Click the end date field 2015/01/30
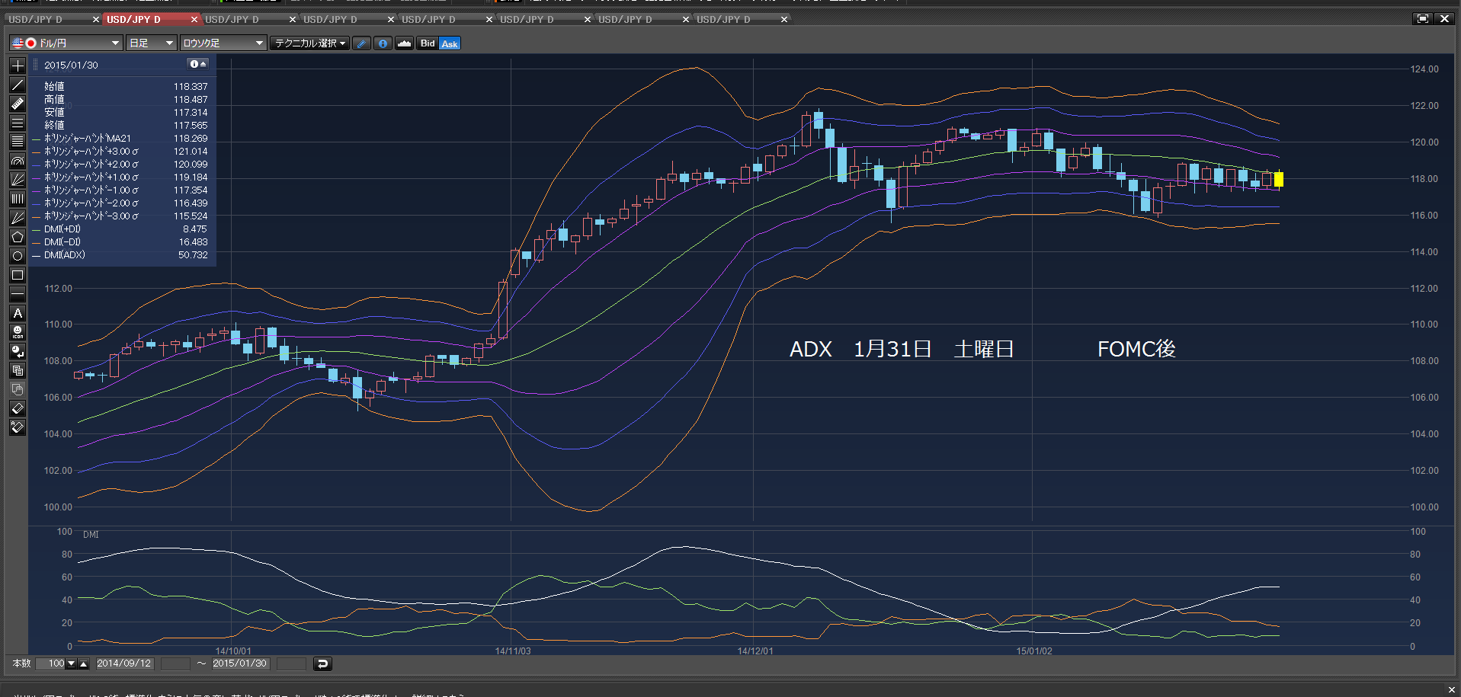Screen dimensions: 1461x697 (x=240, y=663)
